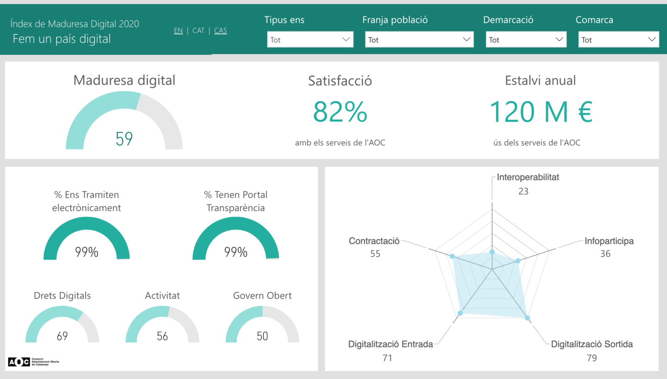
Task: Click the Maduresa digital gauge
Action: [124, 122]
